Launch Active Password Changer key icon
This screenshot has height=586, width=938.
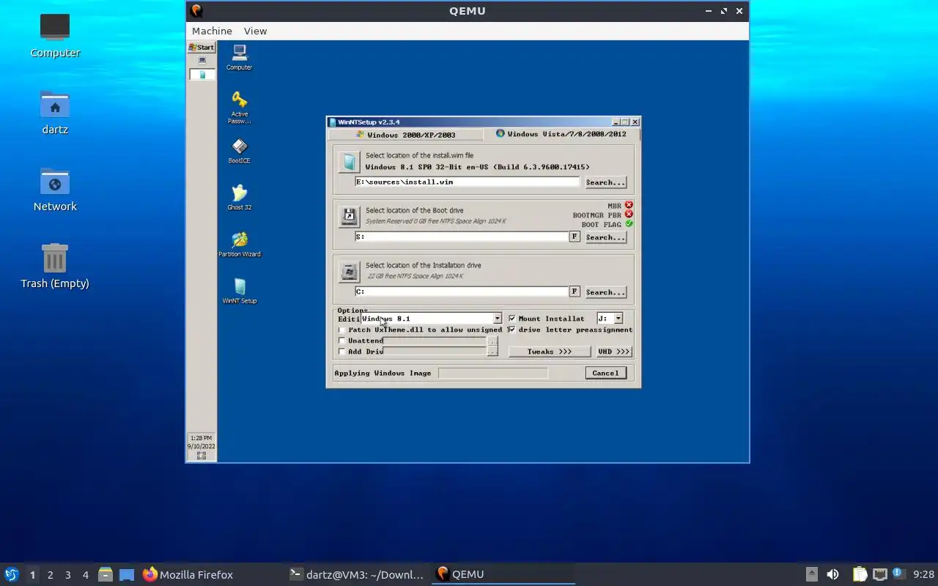tap(239, 107)
